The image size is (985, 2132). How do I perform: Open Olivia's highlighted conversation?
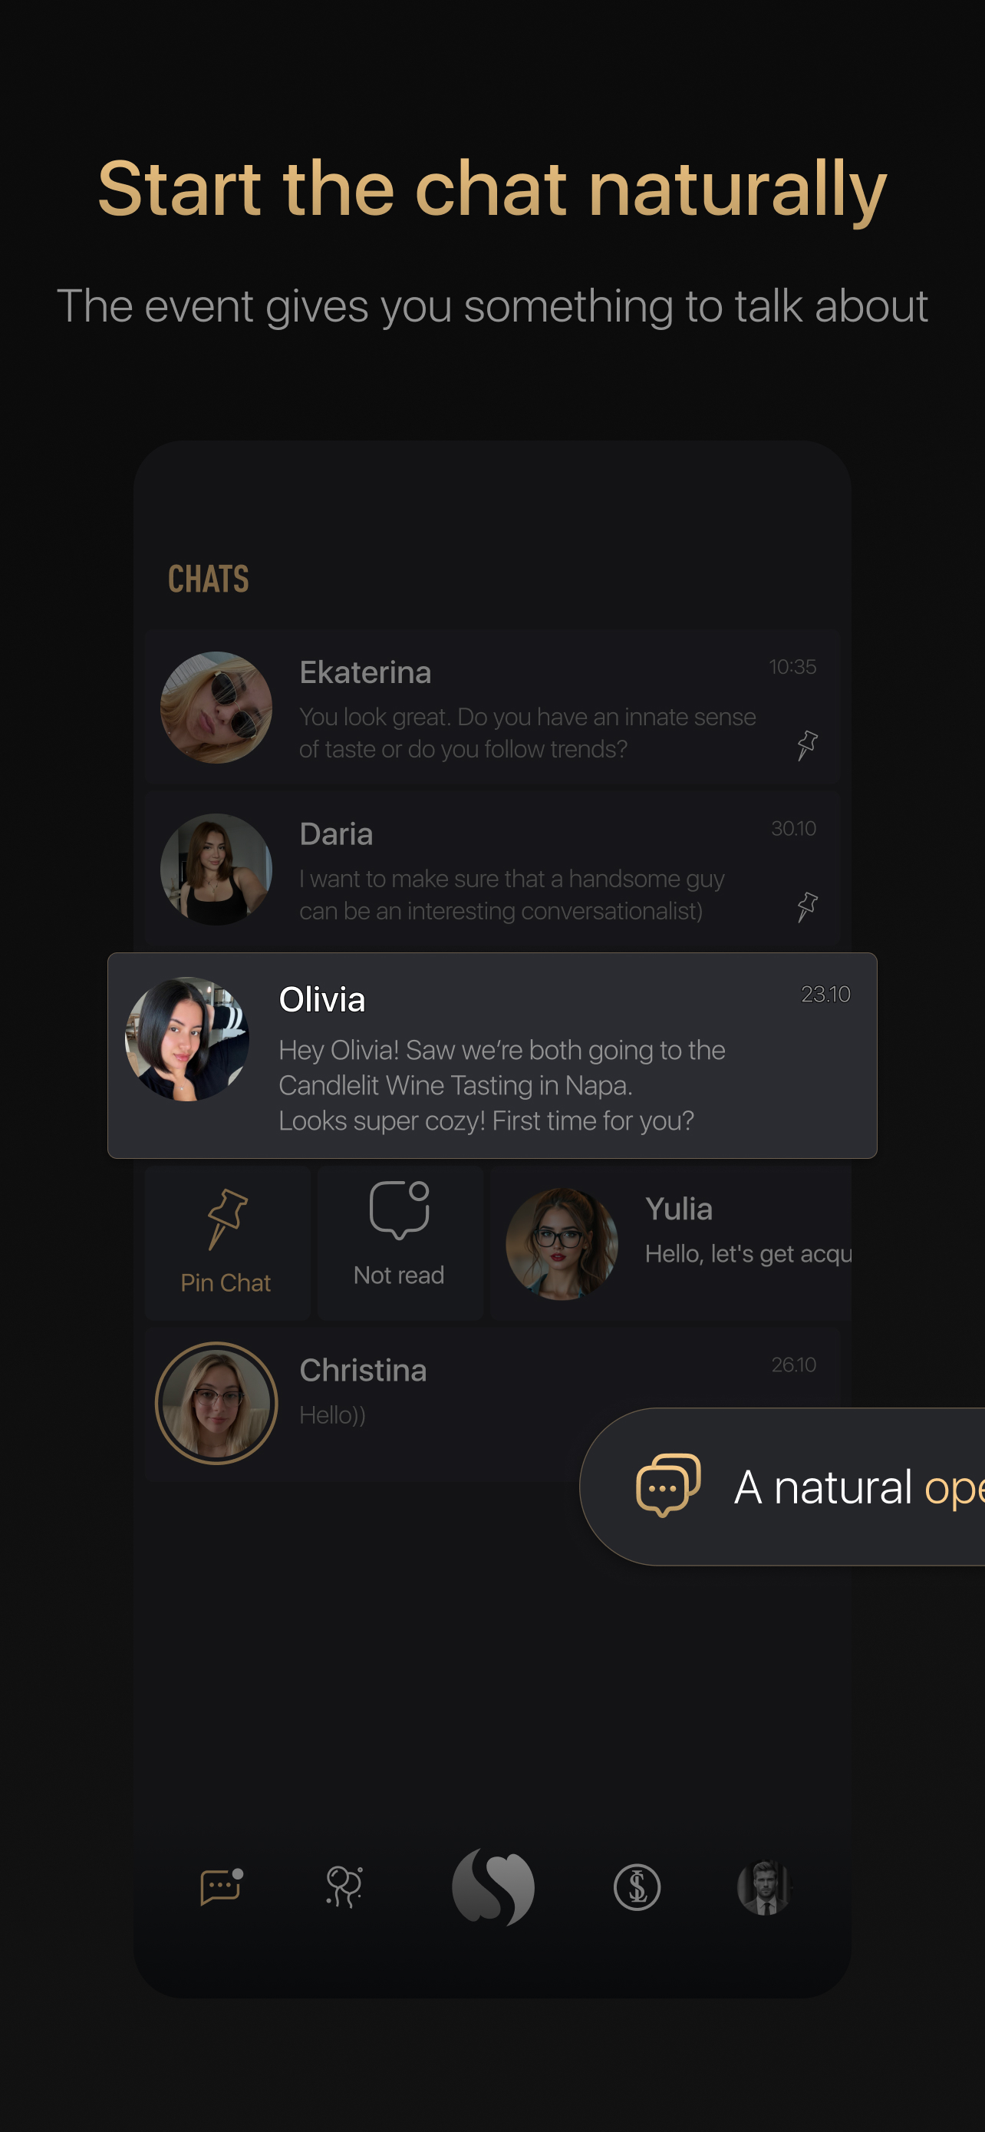492,1055
